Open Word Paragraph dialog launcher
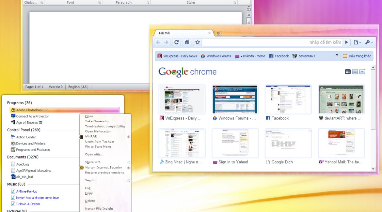The image size is (382, 212). 148,2
